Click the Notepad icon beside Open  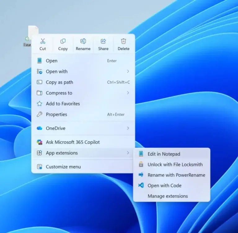pyautogui.click(x=39, y=61)
